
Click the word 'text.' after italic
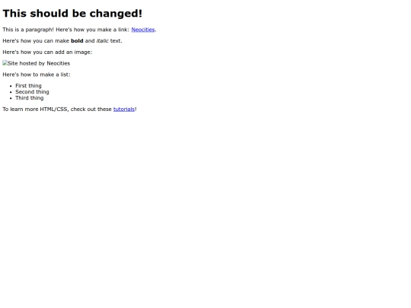116,41
